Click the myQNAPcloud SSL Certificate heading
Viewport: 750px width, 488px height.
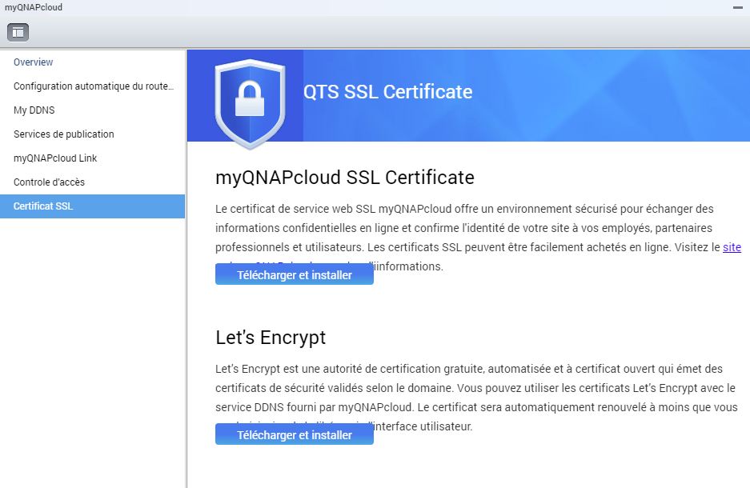[x=345, y=177]
